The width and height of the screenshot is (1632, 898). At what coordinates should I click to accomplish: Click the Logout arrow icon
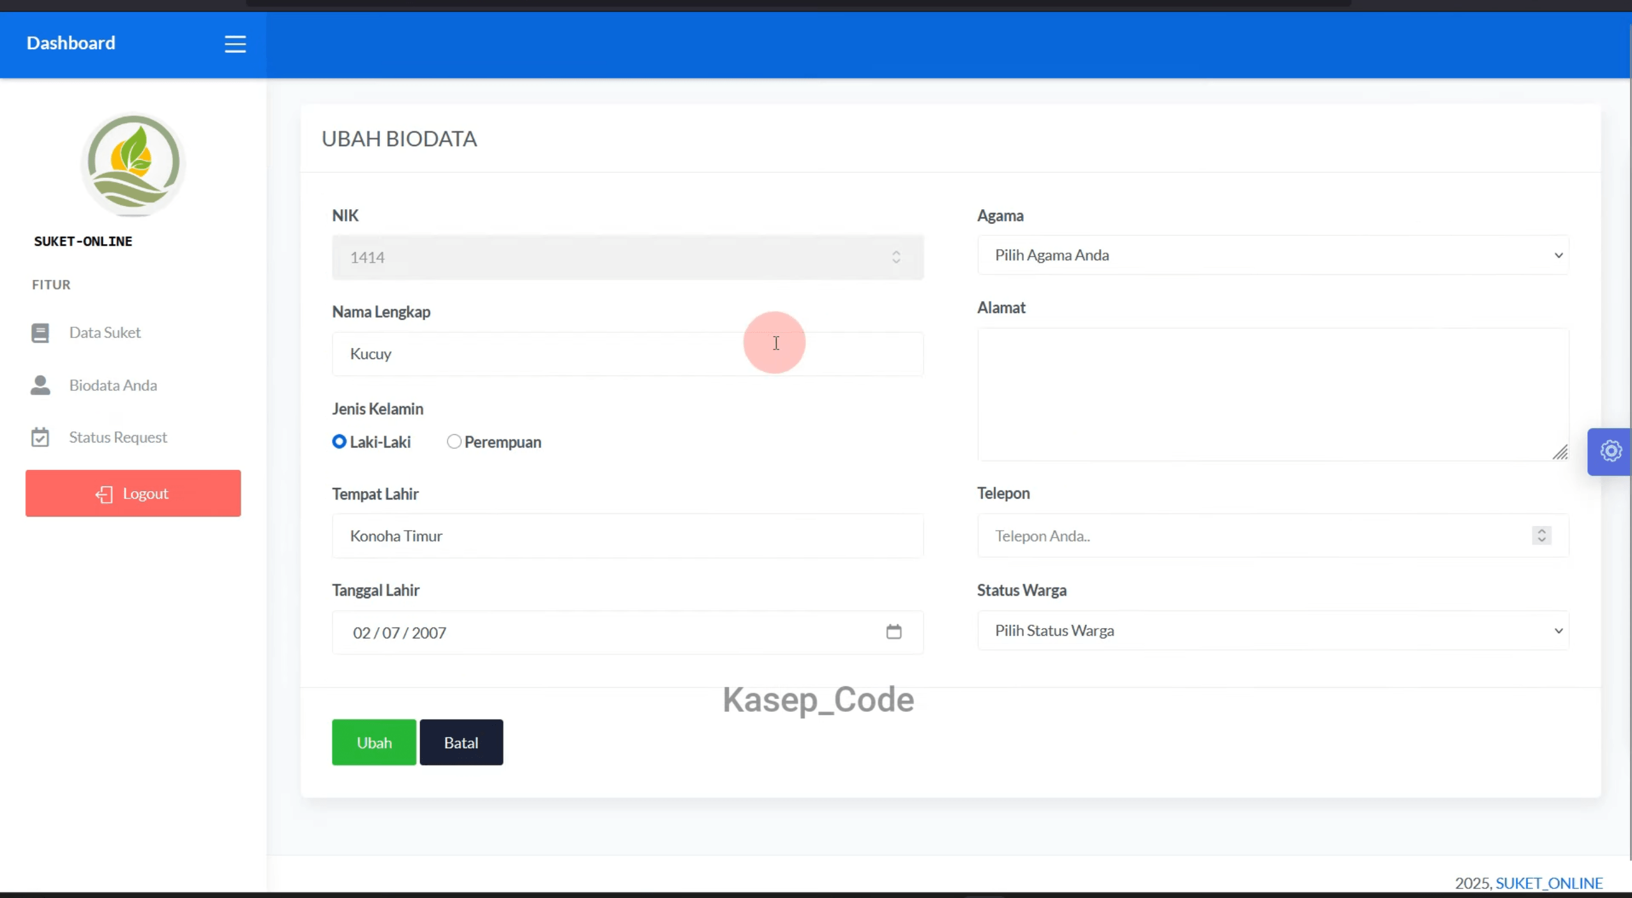point(104,494)
